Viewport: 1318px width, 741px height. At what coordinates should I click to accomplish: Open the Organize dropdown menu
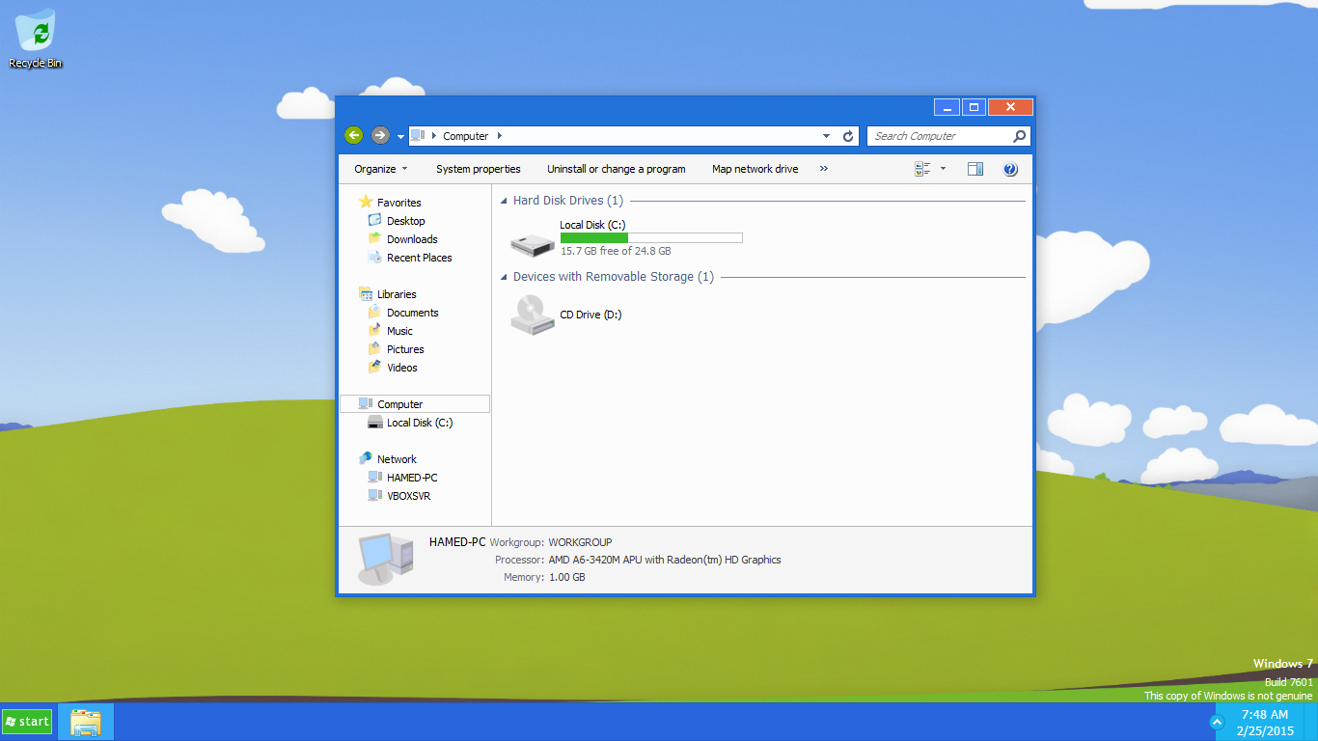(x=380, y=169)
